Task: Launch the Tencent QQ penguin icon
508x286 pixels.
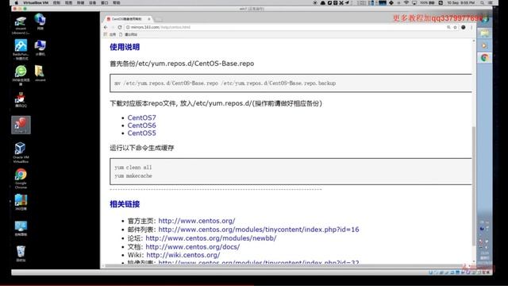Action: click(x=21, y=99)
